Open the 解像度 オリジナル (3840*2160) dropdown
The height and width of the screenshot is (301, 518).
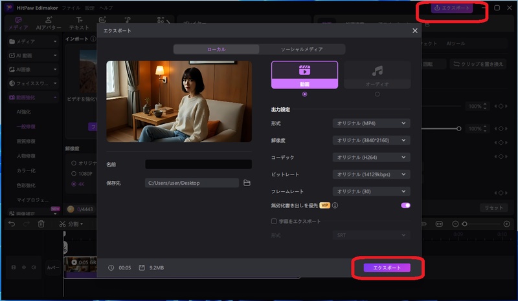pos(371,140)
